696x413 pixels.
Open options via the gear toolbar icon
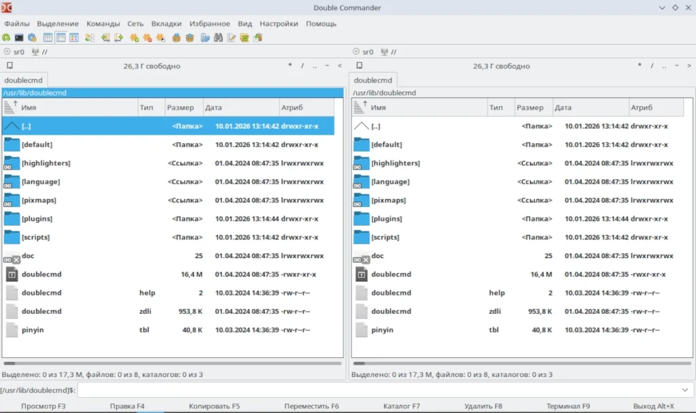(x=32, y=38)
